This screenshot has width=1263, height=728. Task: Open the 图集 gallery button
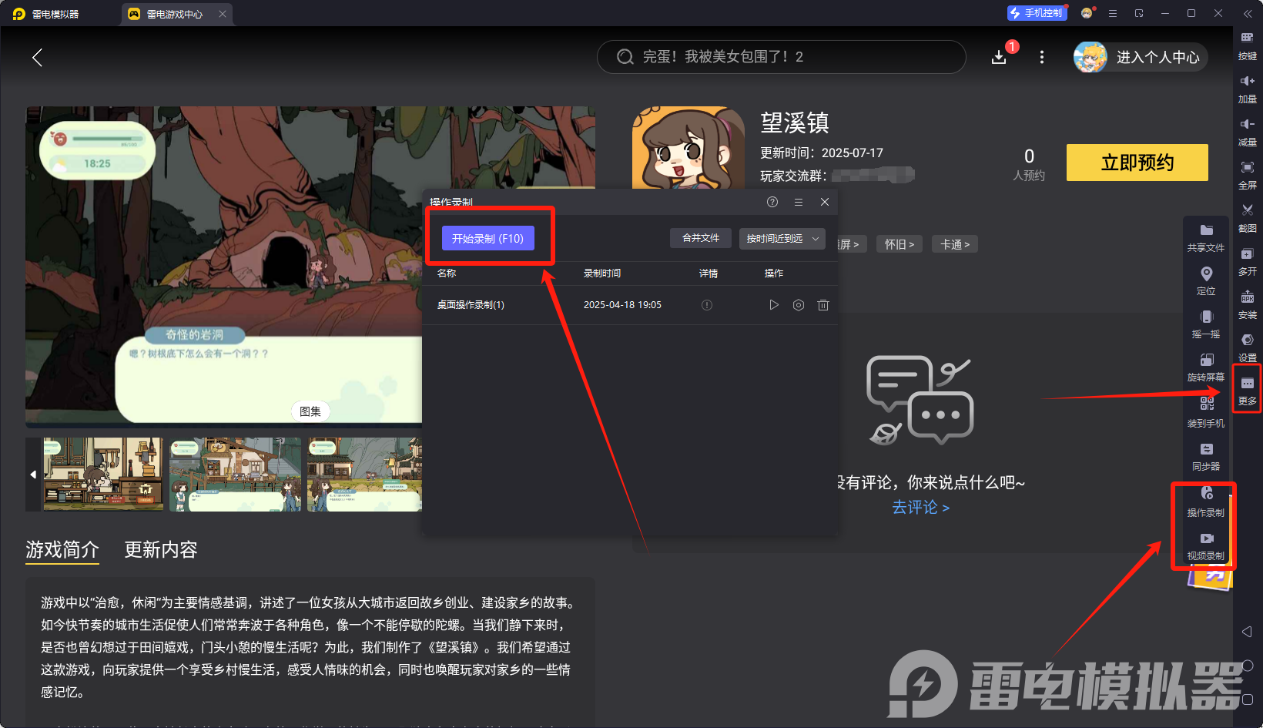[310, 411]
